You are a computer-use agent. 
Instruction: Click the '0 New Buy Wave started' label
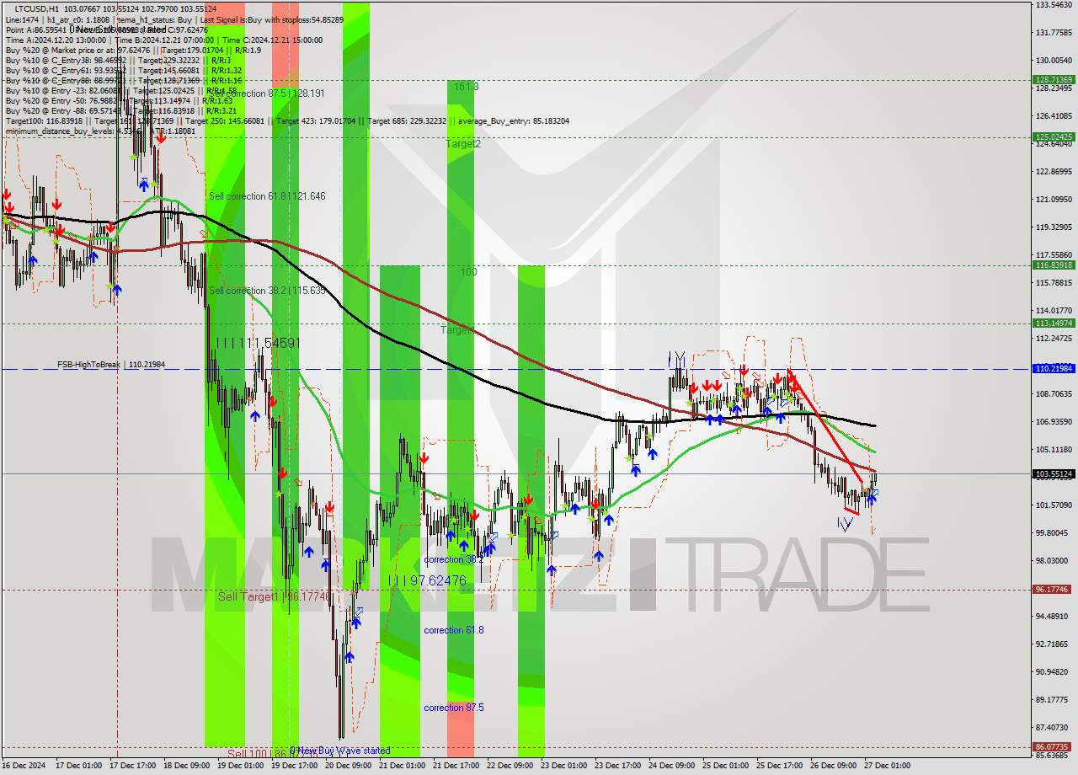[340, 751]
